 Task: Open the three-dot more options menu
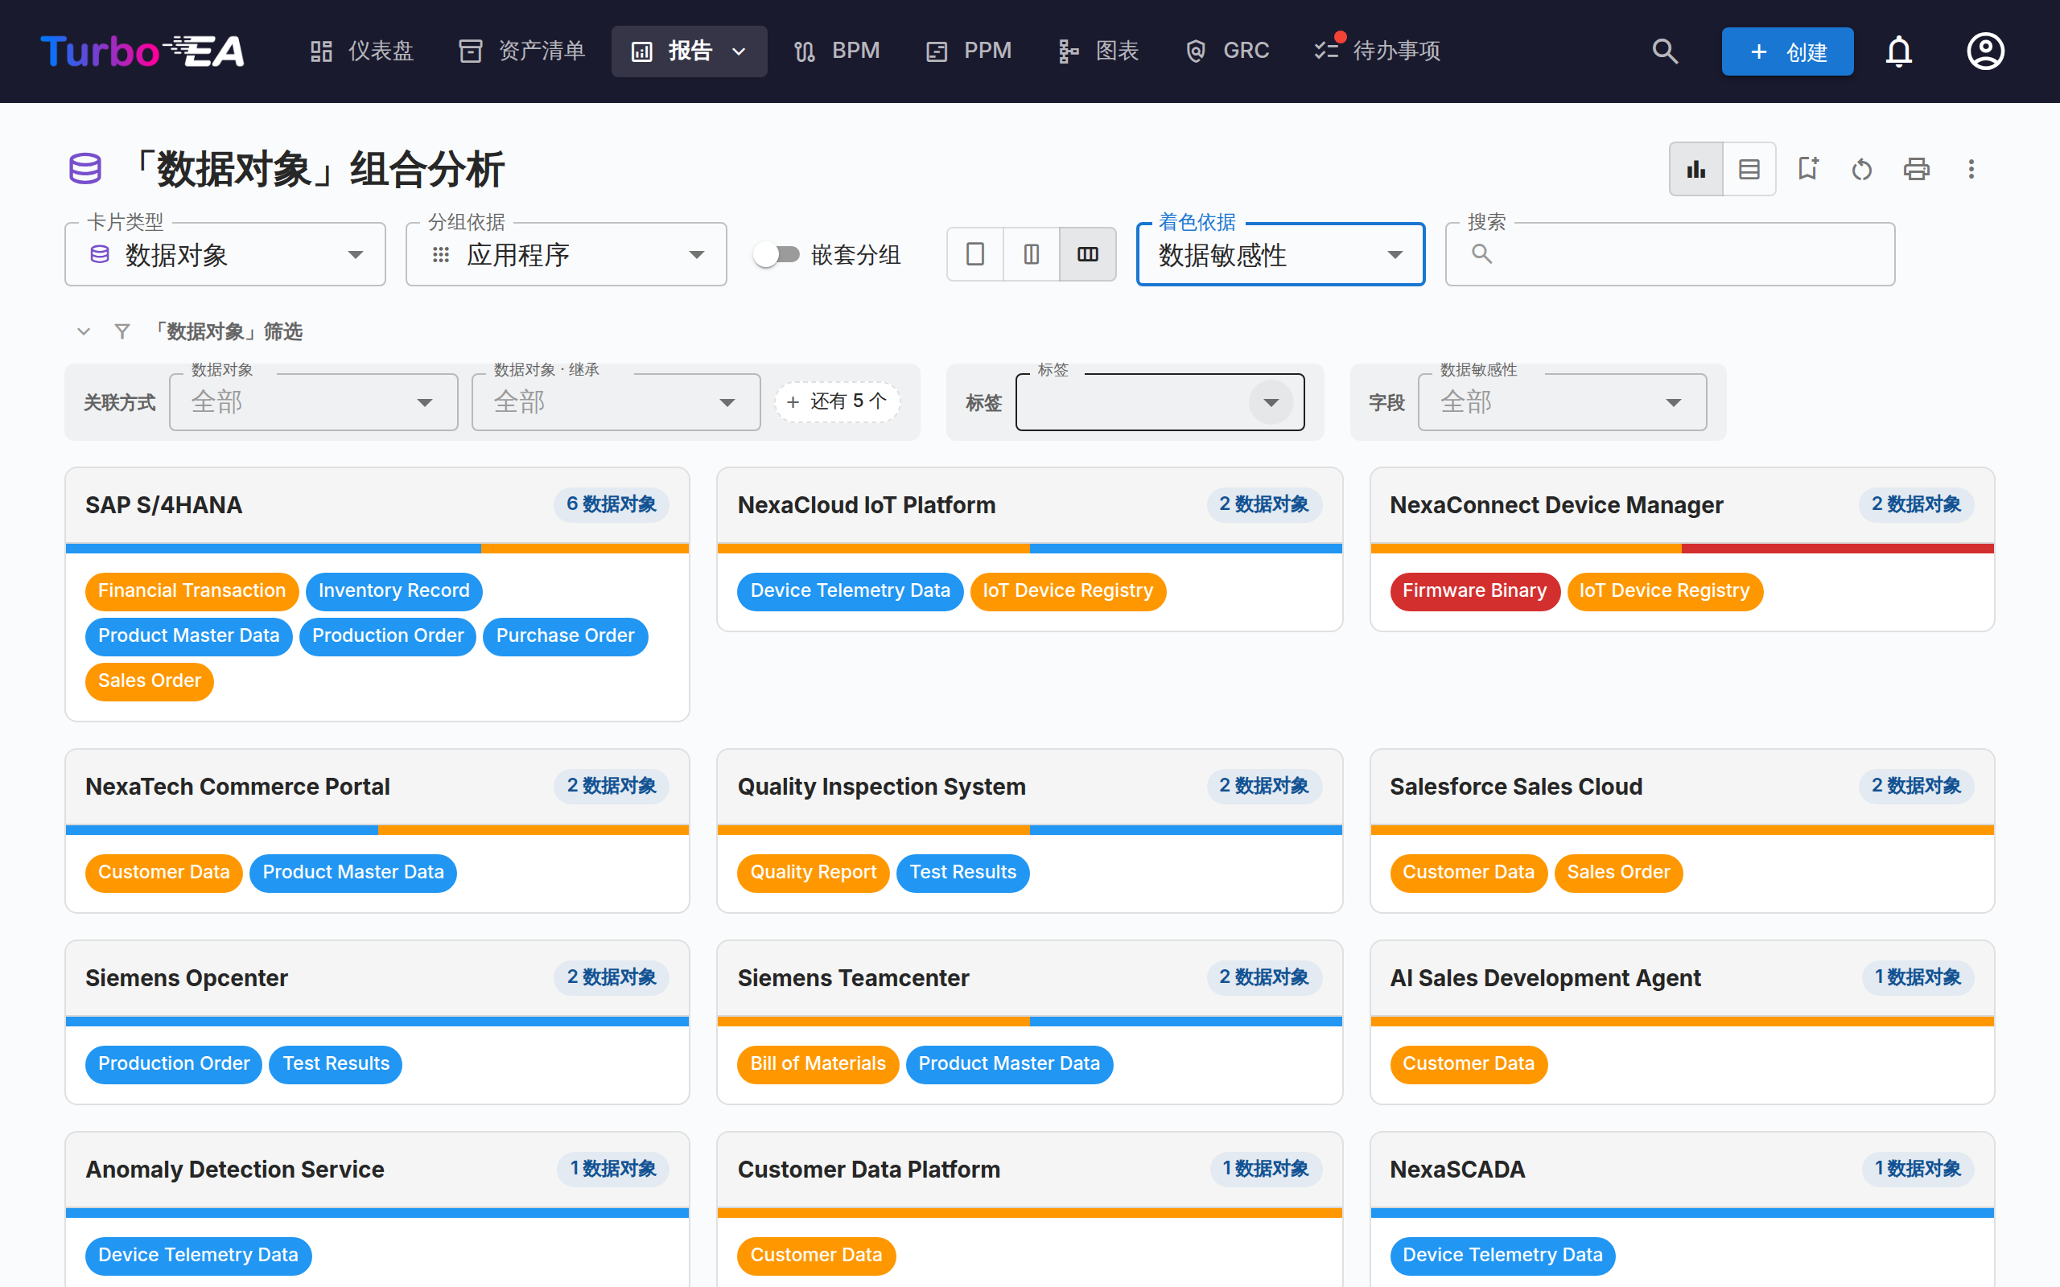[x=1971, y=169]
